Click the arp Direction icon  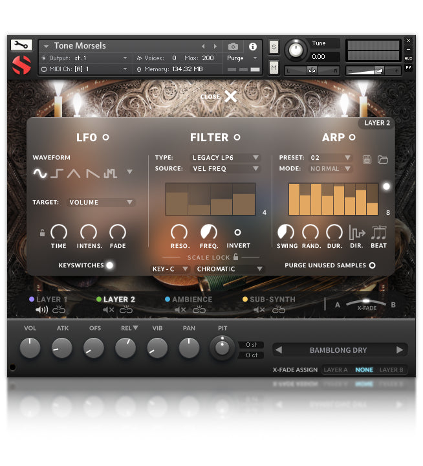click(x=356, y=233)
